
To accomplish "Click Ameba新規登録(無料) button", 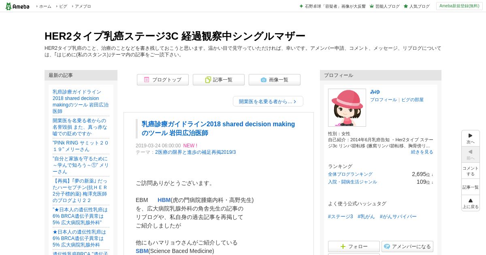I will (x=459, y=6).
